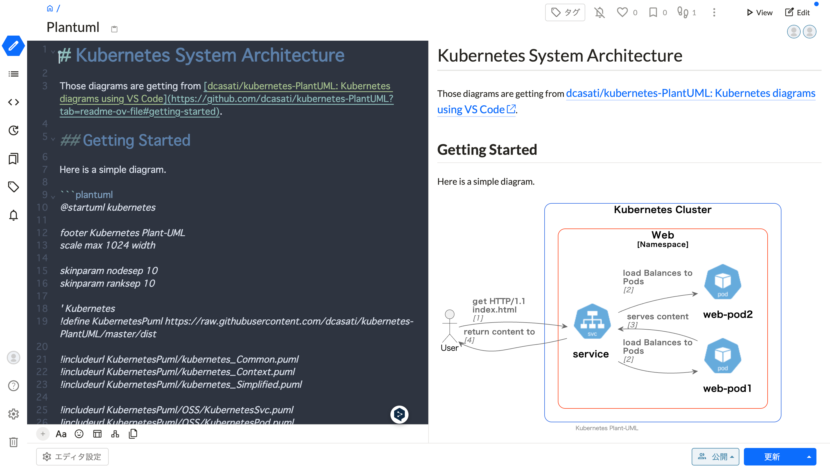
Task: Click the タグ tags button
Action: click(x=565, y=13)
